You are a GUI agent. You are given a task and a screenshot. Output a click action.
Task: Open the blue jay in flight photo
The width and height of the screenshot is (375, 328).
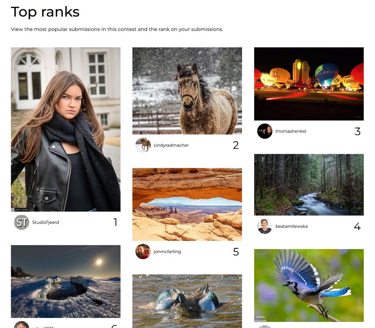point(309,285)
